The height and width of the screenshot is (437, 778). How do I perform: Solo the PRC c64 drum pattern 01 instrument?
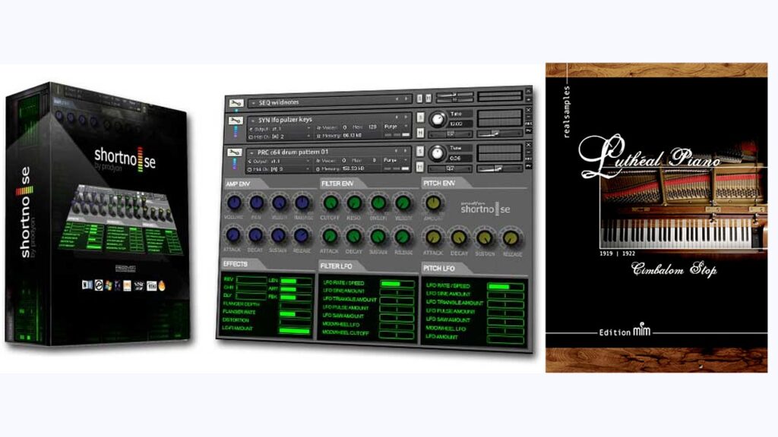(x=420, y=151)
